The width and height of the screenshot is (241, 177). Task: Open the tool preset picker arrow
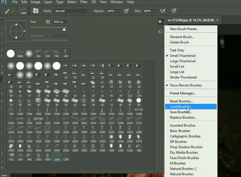coord(13,11)
